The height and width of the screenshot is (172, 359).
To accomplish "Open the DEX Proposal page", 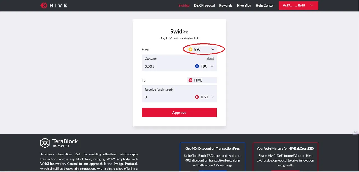I will (204, 5).
